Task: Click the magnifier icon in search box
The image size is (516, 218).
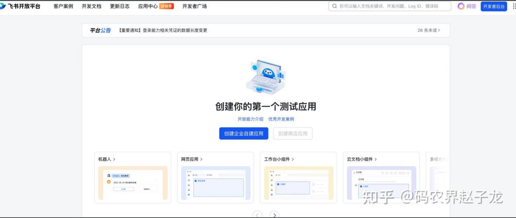Action: coord(334,6)
